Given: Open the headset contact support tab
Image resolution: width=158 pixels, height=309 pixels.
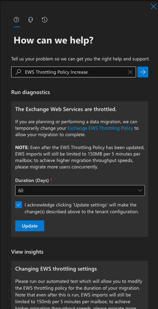Looking at the screenshot, I should 31,20.
